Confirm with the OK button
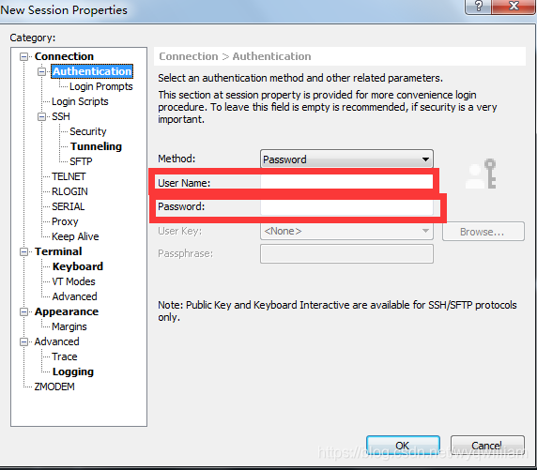537x470 pixels. pos(403,445)
